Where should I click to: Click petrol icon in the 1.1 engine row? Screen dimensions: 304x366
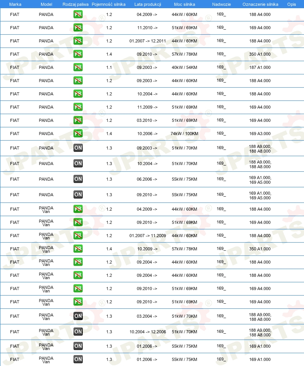[78, 67]
